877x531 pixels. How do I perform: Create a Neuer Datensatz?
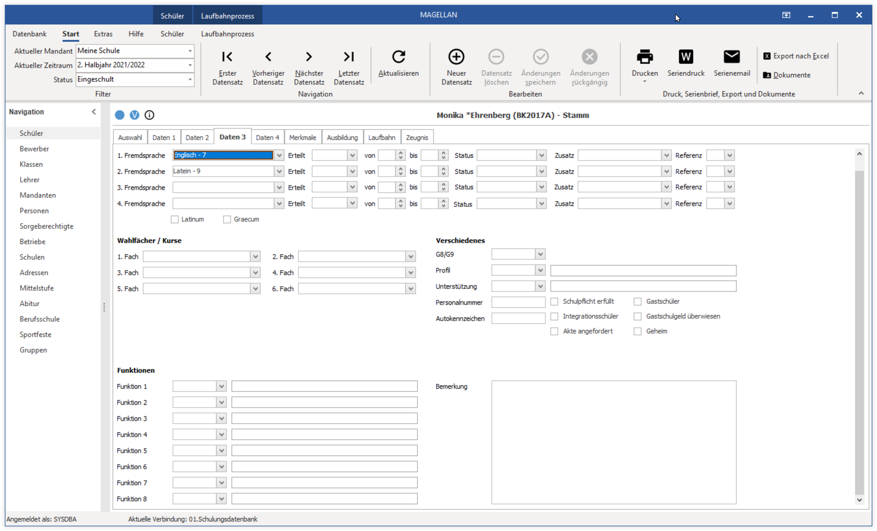456,57
